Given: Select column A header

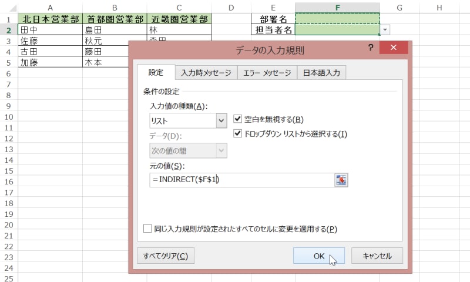Looking at the screenshot, I should point(50,8).
